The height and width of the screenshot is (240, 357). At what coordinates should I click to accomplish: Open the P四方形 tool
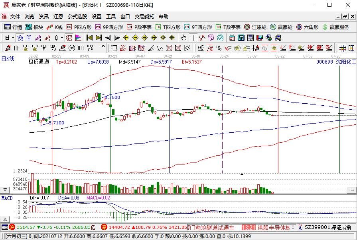[x=79, y=27]
